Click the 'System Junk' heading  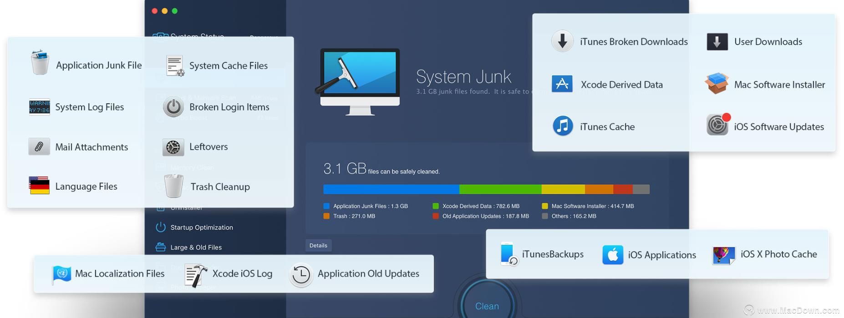tap(463, 76)
